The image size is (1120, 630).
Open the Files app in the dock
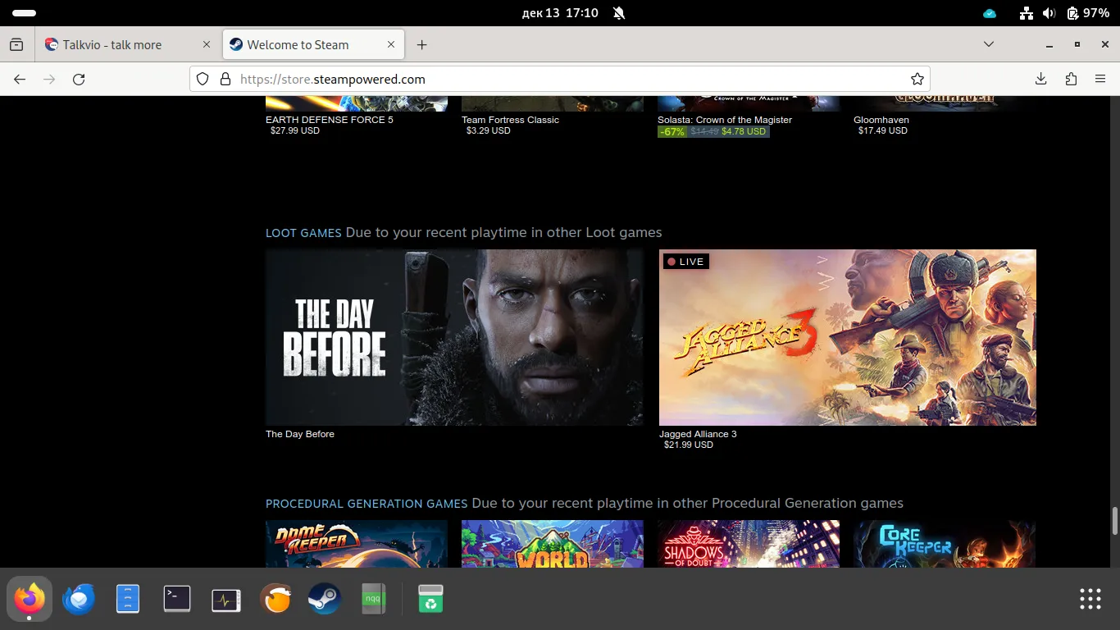click(128, 599)
